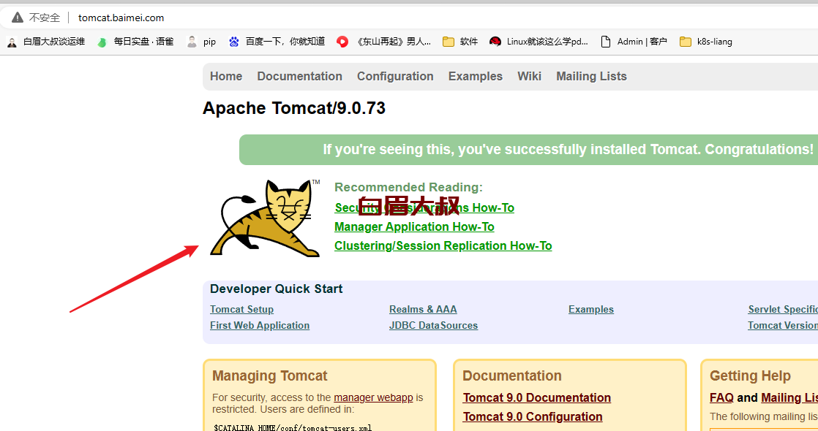Click the Tomcat cat logo image
818x431 pixels.
(x=265, y=218)
